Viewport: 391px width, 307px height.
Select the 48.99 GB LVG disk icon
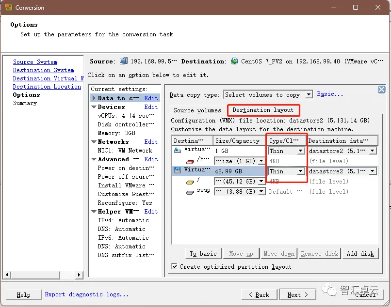[177, 170]
